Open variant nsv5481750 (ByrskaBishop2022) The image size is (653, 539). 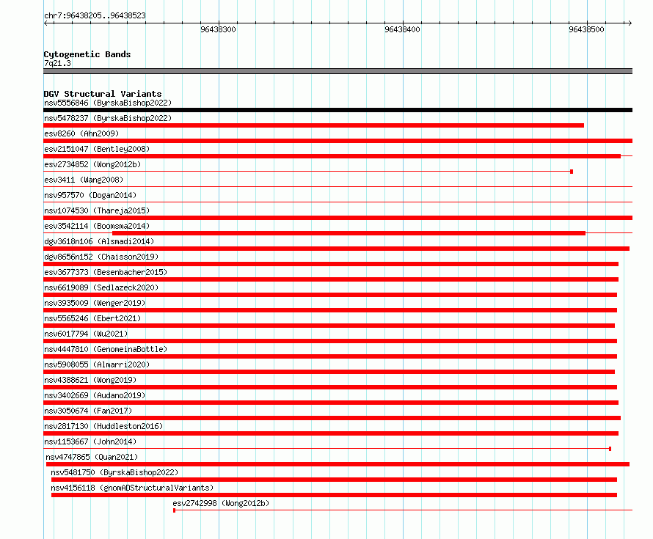(x=114, y=472)
